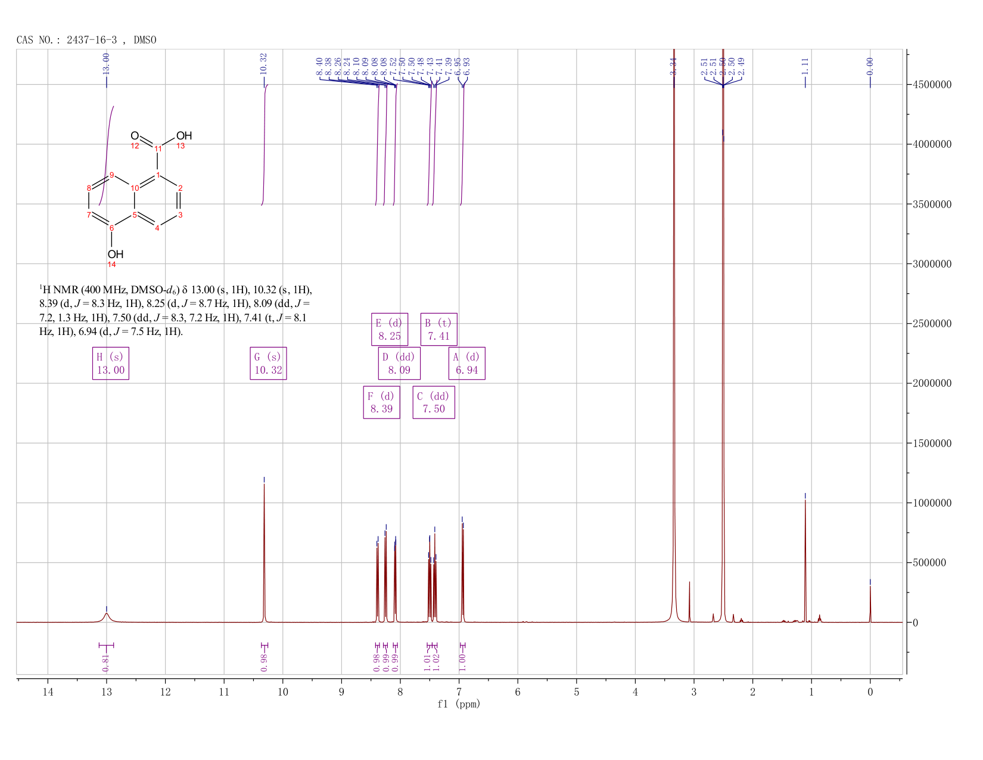This screenshot has height=760, width=983.
Task: Click the 10.32 peak label at top
Action: [264, 64]
